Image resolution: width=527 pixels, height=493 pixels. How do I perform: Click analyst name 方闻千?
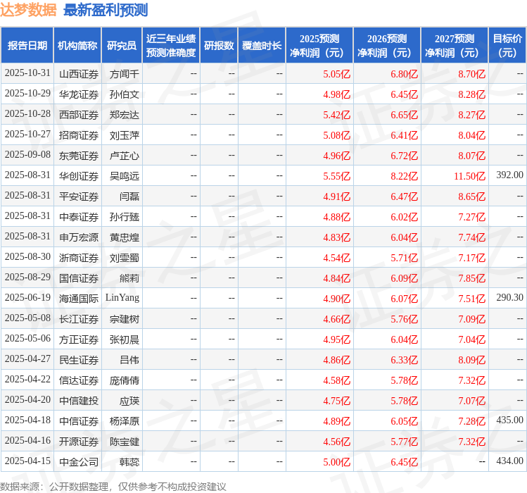pyautogui.click(x=124, y=74)
